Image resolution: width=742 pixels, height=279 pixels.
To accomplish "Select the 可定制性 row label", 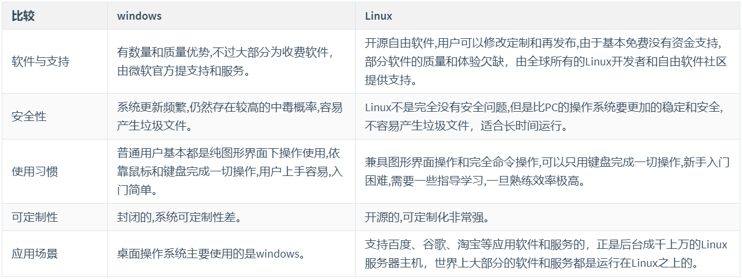I will click(x=35, y=217).
